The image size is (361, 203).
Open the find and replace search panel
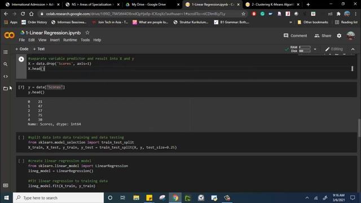pyautogui.click(x=6, y=64)
